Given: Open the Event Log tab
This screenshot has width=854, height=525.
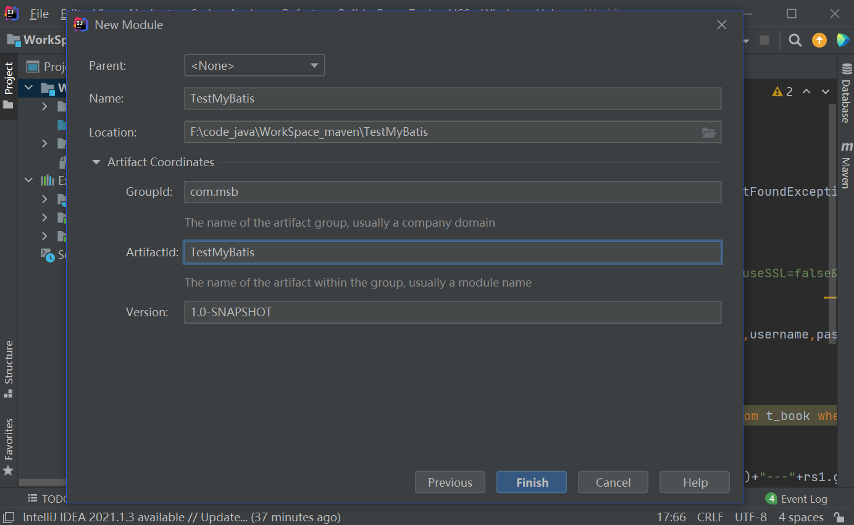Looking at the screenshot, I should point(797,498).
